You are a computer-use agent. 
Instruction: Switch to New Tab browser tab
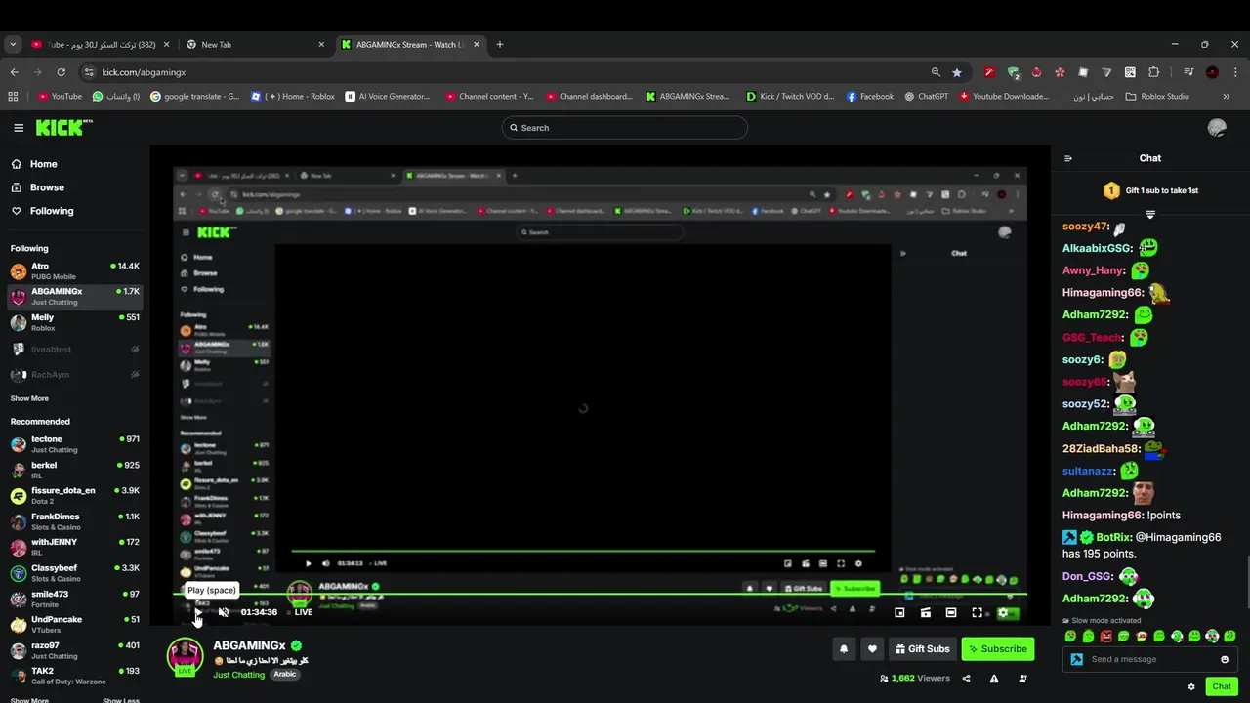[255, 44]
